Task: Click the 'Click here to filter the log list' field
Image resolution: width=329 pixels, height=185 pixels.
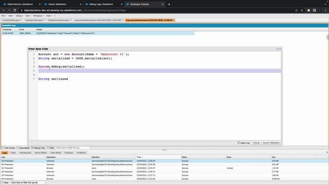Action: [x=28, y=183]
